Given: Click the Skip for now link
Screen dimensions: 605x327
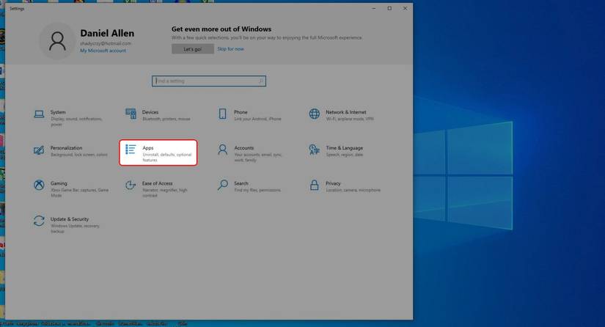Looking at the screenshot, I should point(231,49).
